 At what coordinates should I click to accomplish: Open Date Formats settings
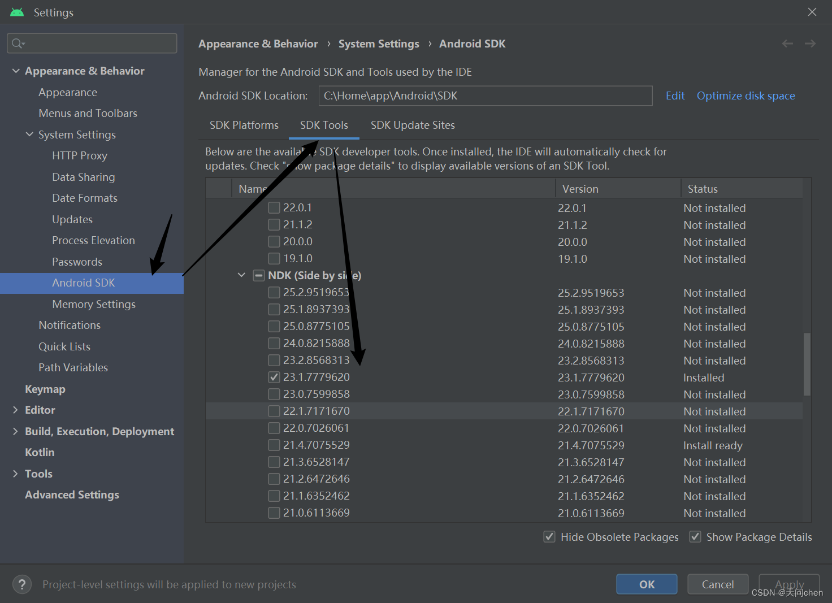tap(85, 198)
